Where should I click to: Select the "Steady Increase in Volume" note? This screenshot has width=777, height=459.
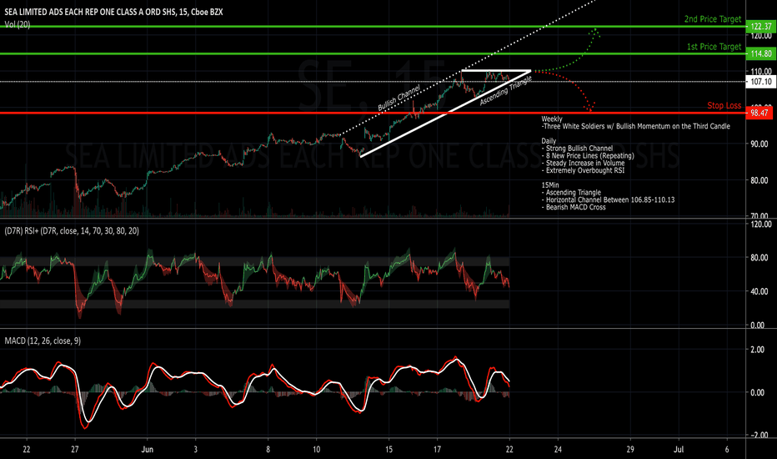(x=584, y=164)
